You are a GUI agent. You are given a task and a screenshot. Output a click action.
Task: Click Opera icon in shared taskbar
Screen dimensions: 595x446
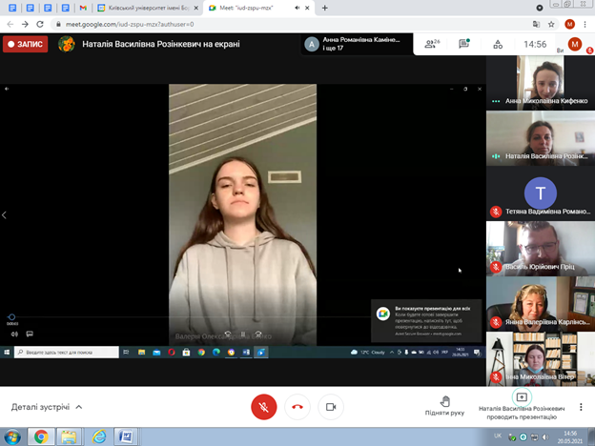[x=172, y=353]
